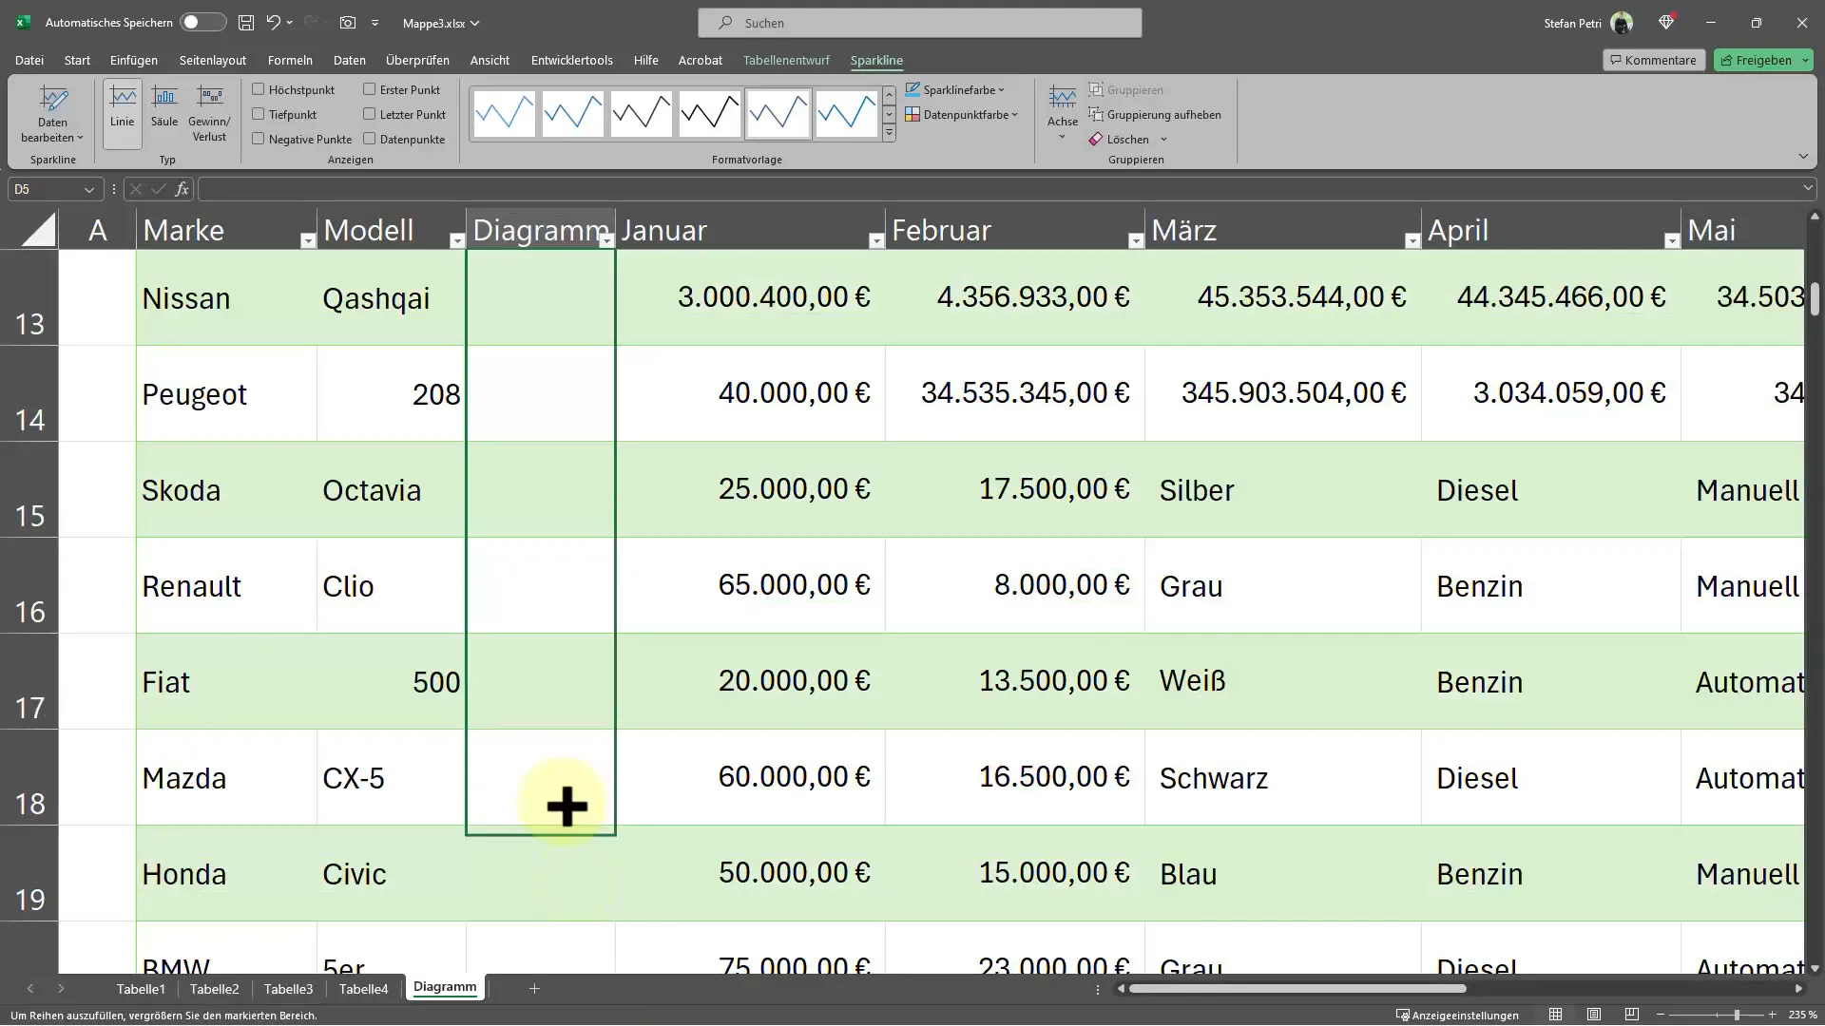
Task: Click zoom in plus icon
Action: (x=1772, y=1016)
